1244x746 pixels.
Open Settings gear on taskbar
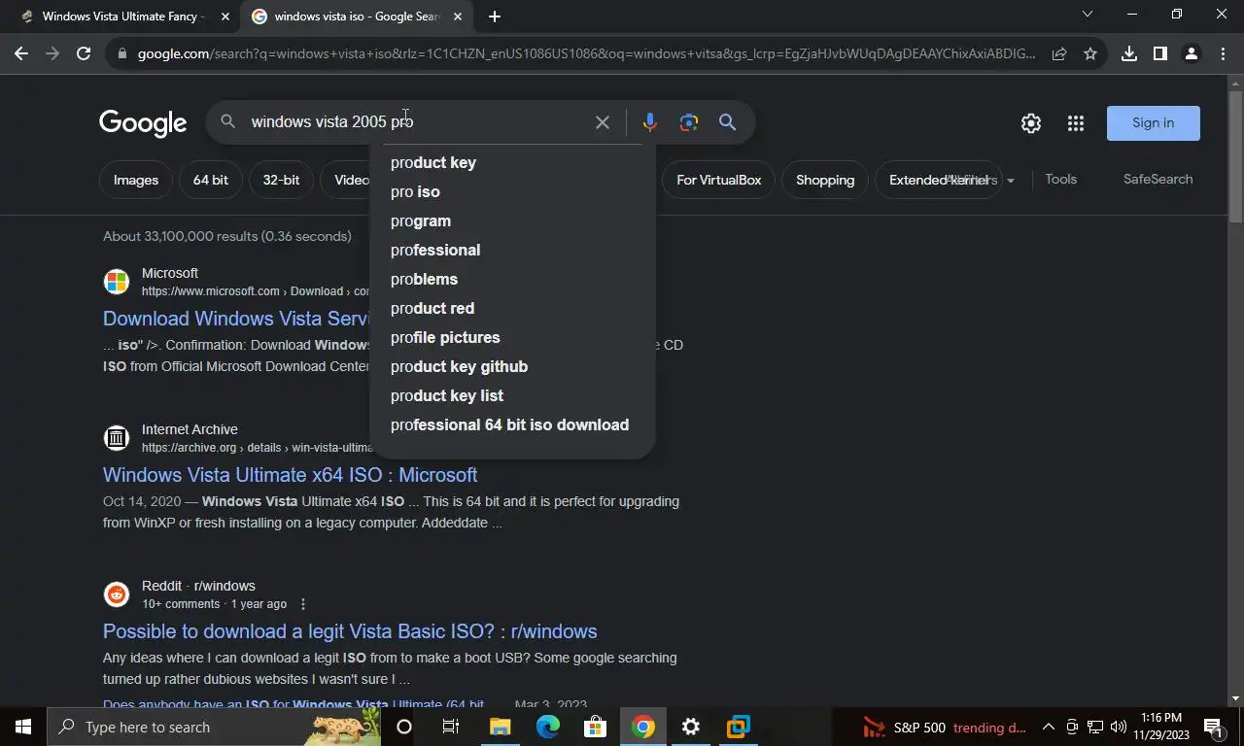click(691, 727)
